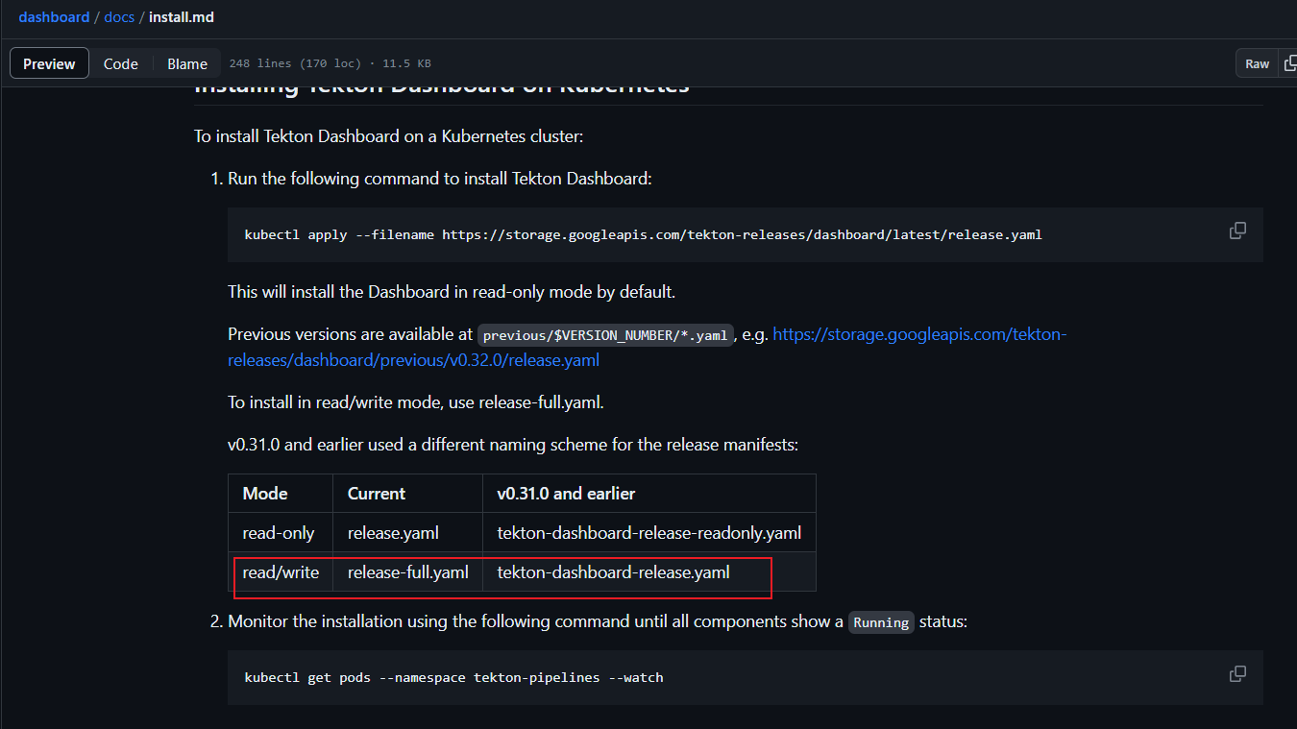Copy the kubectl get pods command
The image size is (1297, 729).
[x=1237, y=673]
